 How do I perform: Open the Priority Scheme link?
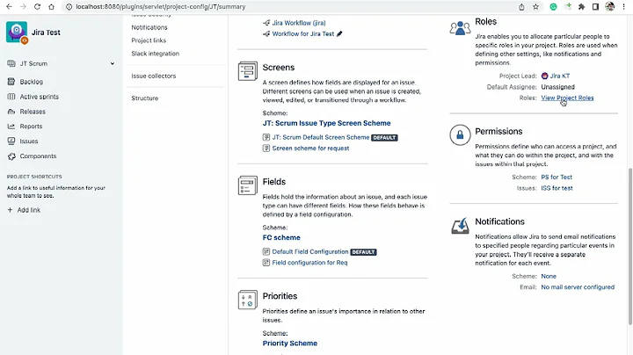[290, 344]
